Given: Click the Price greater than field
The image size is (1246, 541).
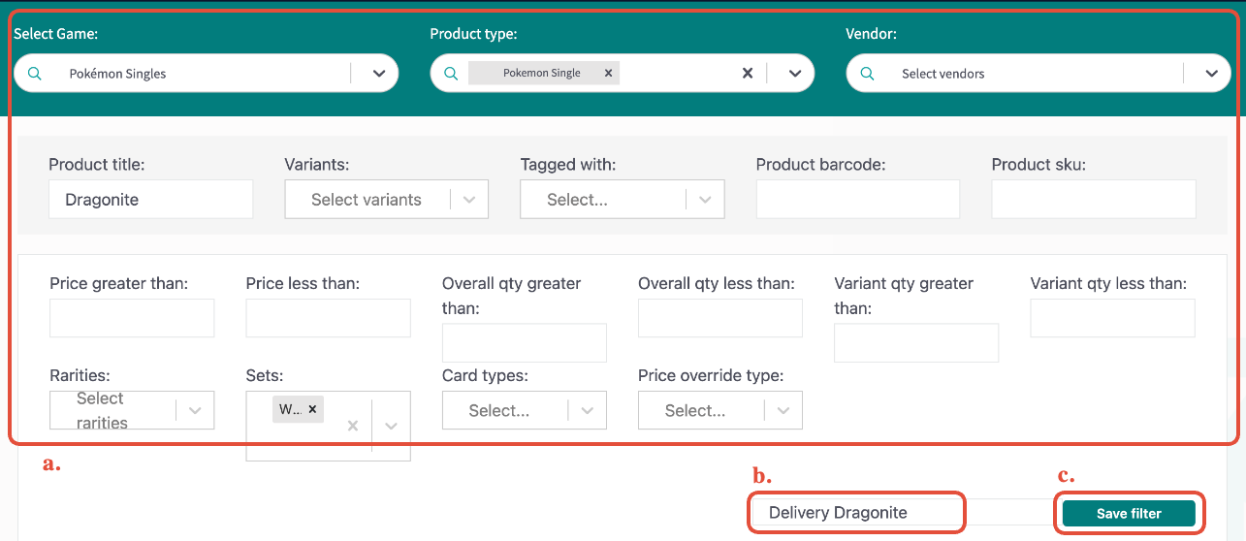Looking at the screenshot, I should pyautogui.click(x=132, y=318).
